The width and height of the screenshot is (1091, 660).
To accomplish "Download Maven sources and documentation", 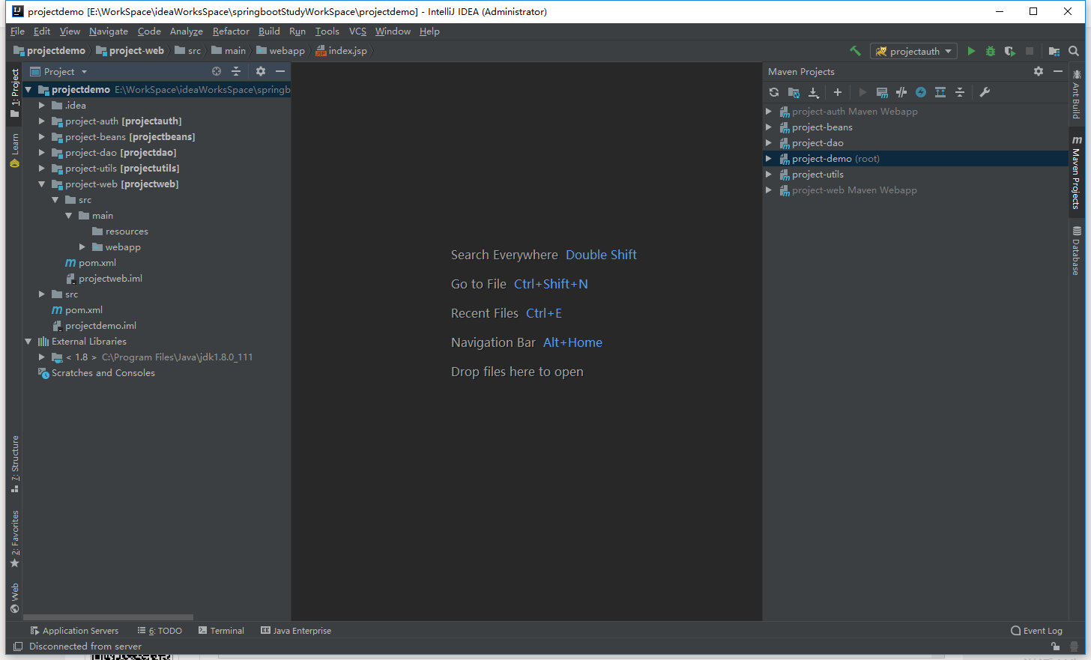I will click(x=813, y=92).
